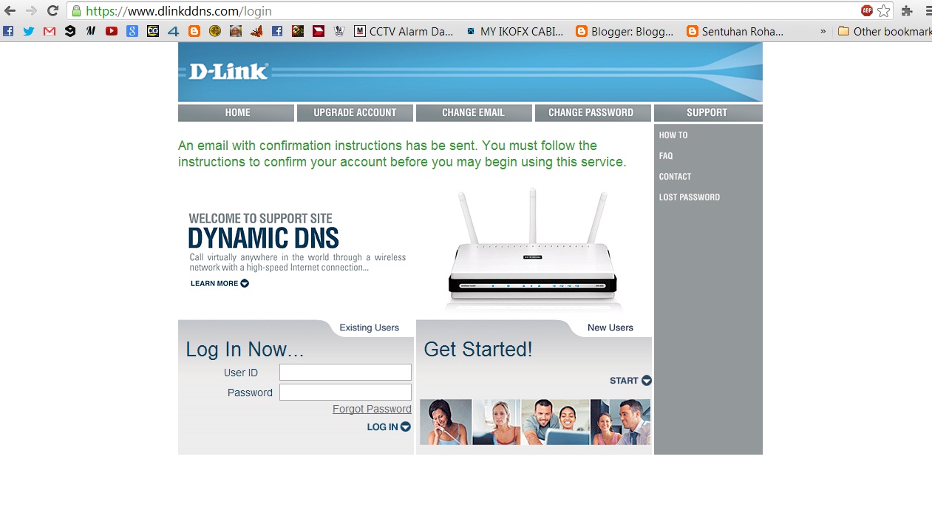Open the Chrome hamburger menu
932x516 pixels.
[928, 11]
